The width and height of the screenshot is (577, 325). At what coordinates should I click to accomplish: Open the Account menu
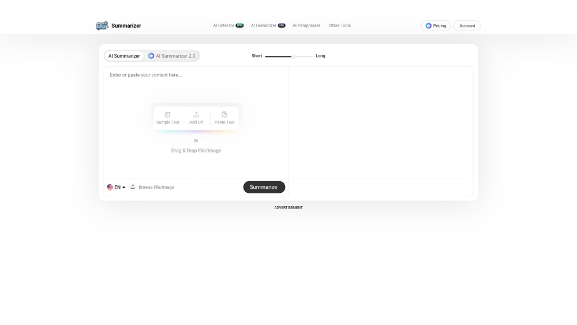click(467, 26)
